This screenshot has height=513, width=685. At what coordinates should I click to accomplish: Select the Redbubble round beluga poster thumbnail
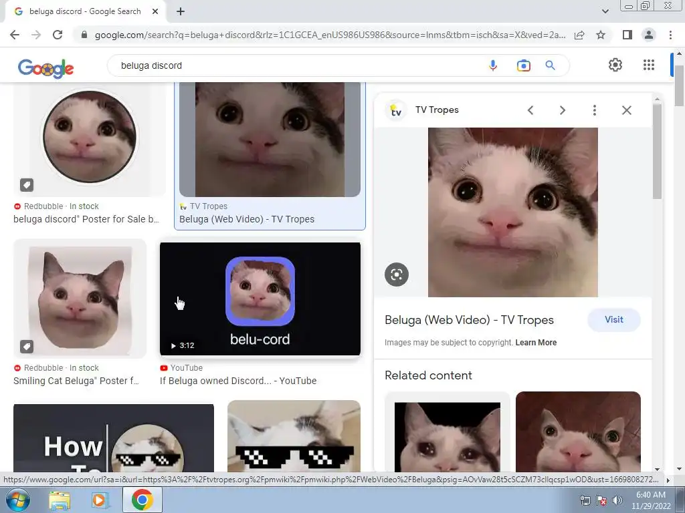click(x=90, y=140)
